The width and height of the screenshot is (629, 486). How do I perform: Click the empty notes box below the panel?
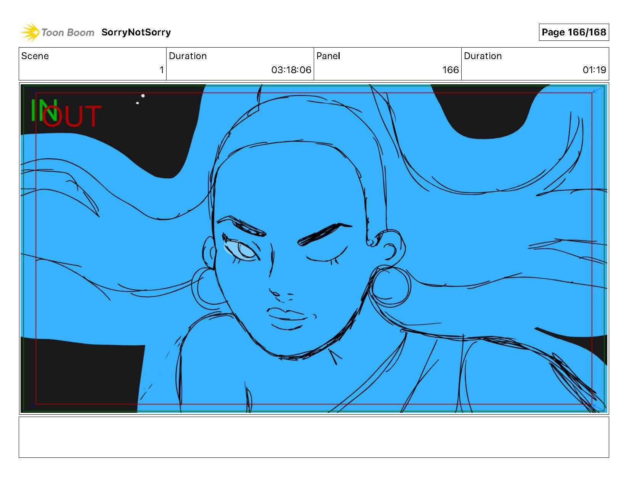(314, 437)
